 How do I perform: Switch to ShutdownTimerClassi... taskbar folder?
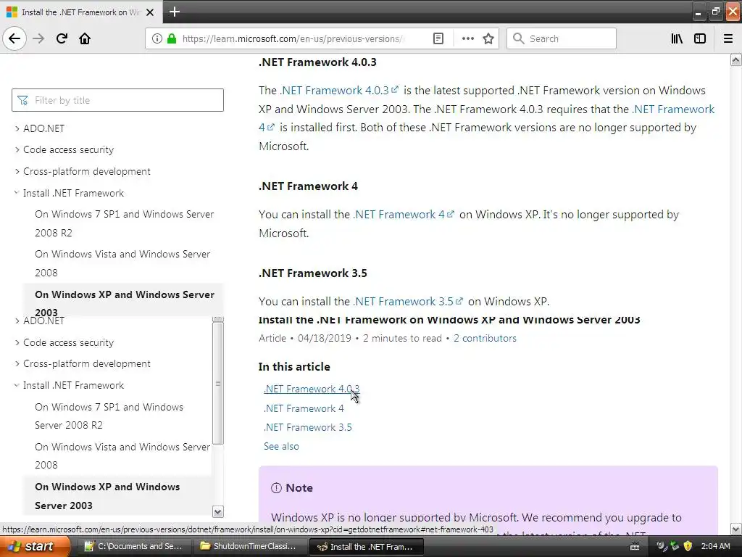[x=249, y=547]
